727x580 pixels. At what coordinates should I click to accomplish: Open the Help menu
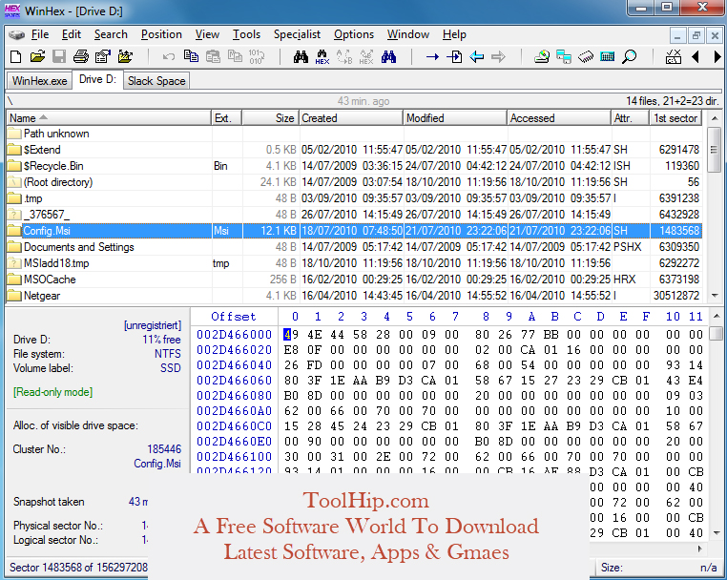pyautogui.click(x=454, y=34)
